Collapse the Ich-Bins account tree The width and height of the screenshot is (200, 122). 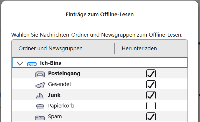coord(20,63)
